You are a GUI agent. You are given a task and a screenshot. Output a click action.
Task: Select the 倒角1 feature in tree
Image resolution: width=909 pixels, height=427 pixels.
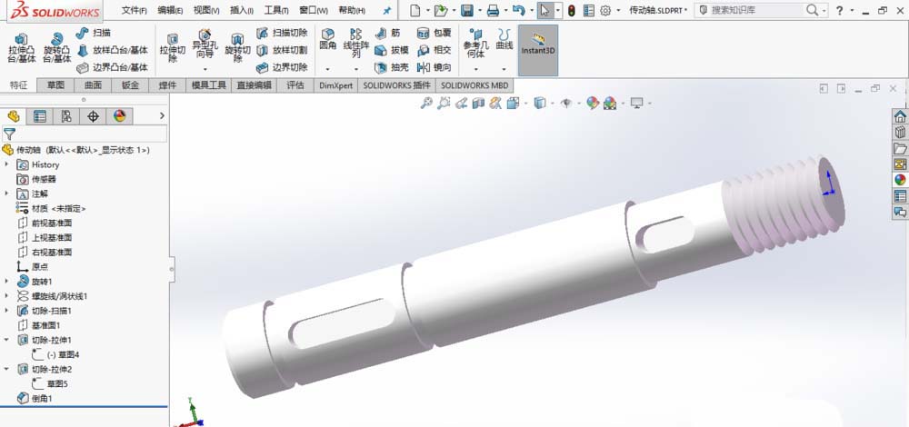pos(43,398)
